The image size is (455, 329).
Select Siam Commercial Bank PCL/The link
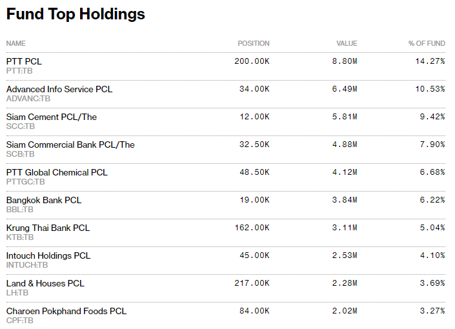[x=70, y=145]
